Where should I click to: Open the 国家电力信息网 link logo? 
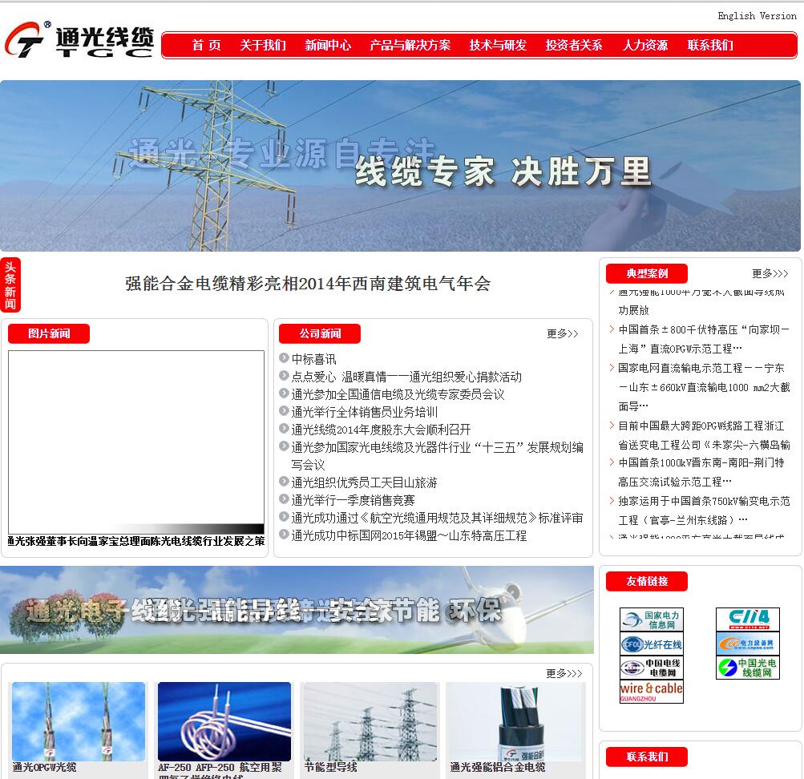[651, 620]
